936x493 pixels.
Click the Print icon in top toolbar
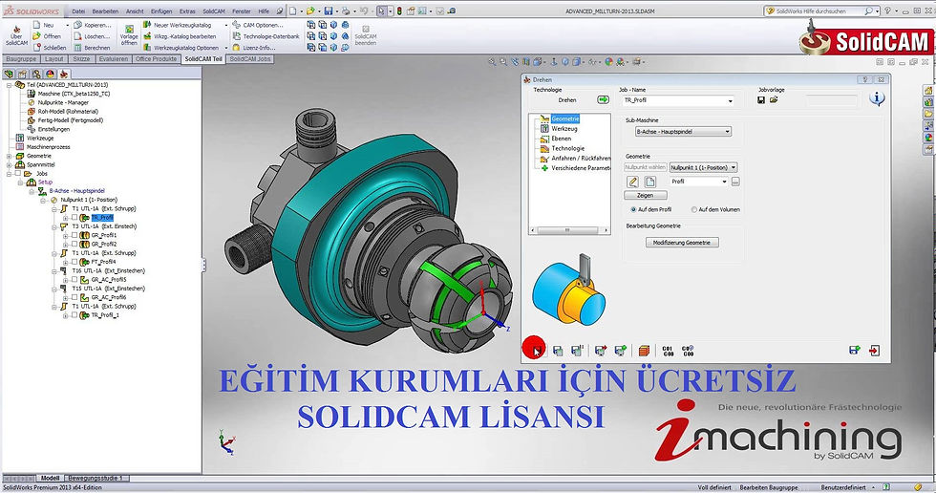(346, 11)
